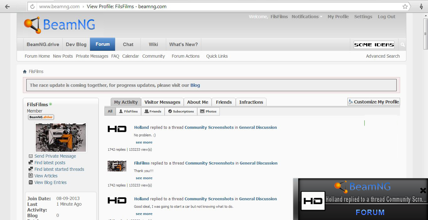Open the Calendar link

[x=130, y=56]
